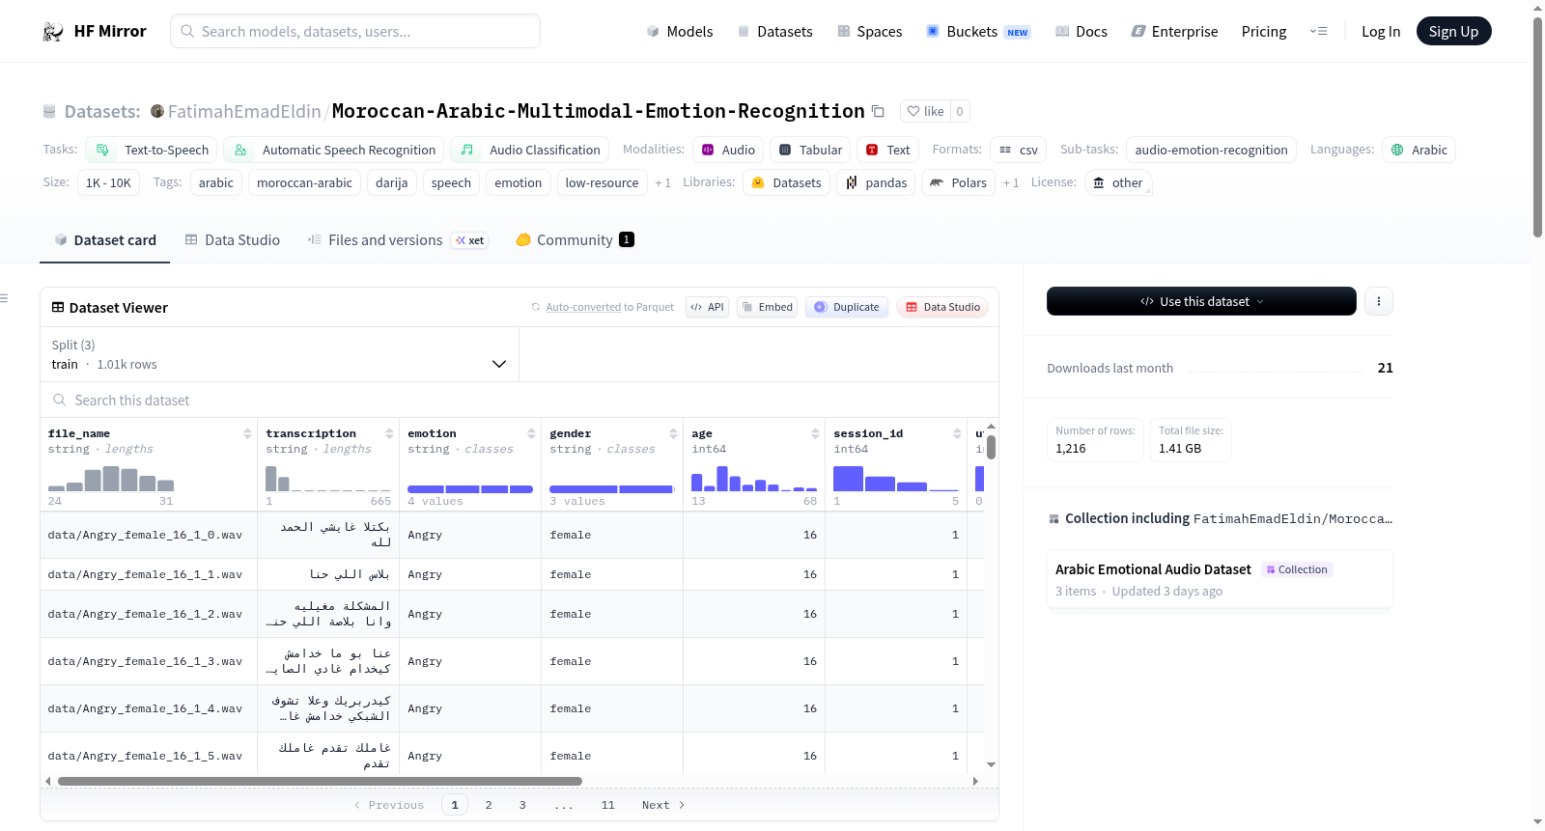Click the Sign Up button
This screenshot has width=1545, height=831.
pos(1453,32)
